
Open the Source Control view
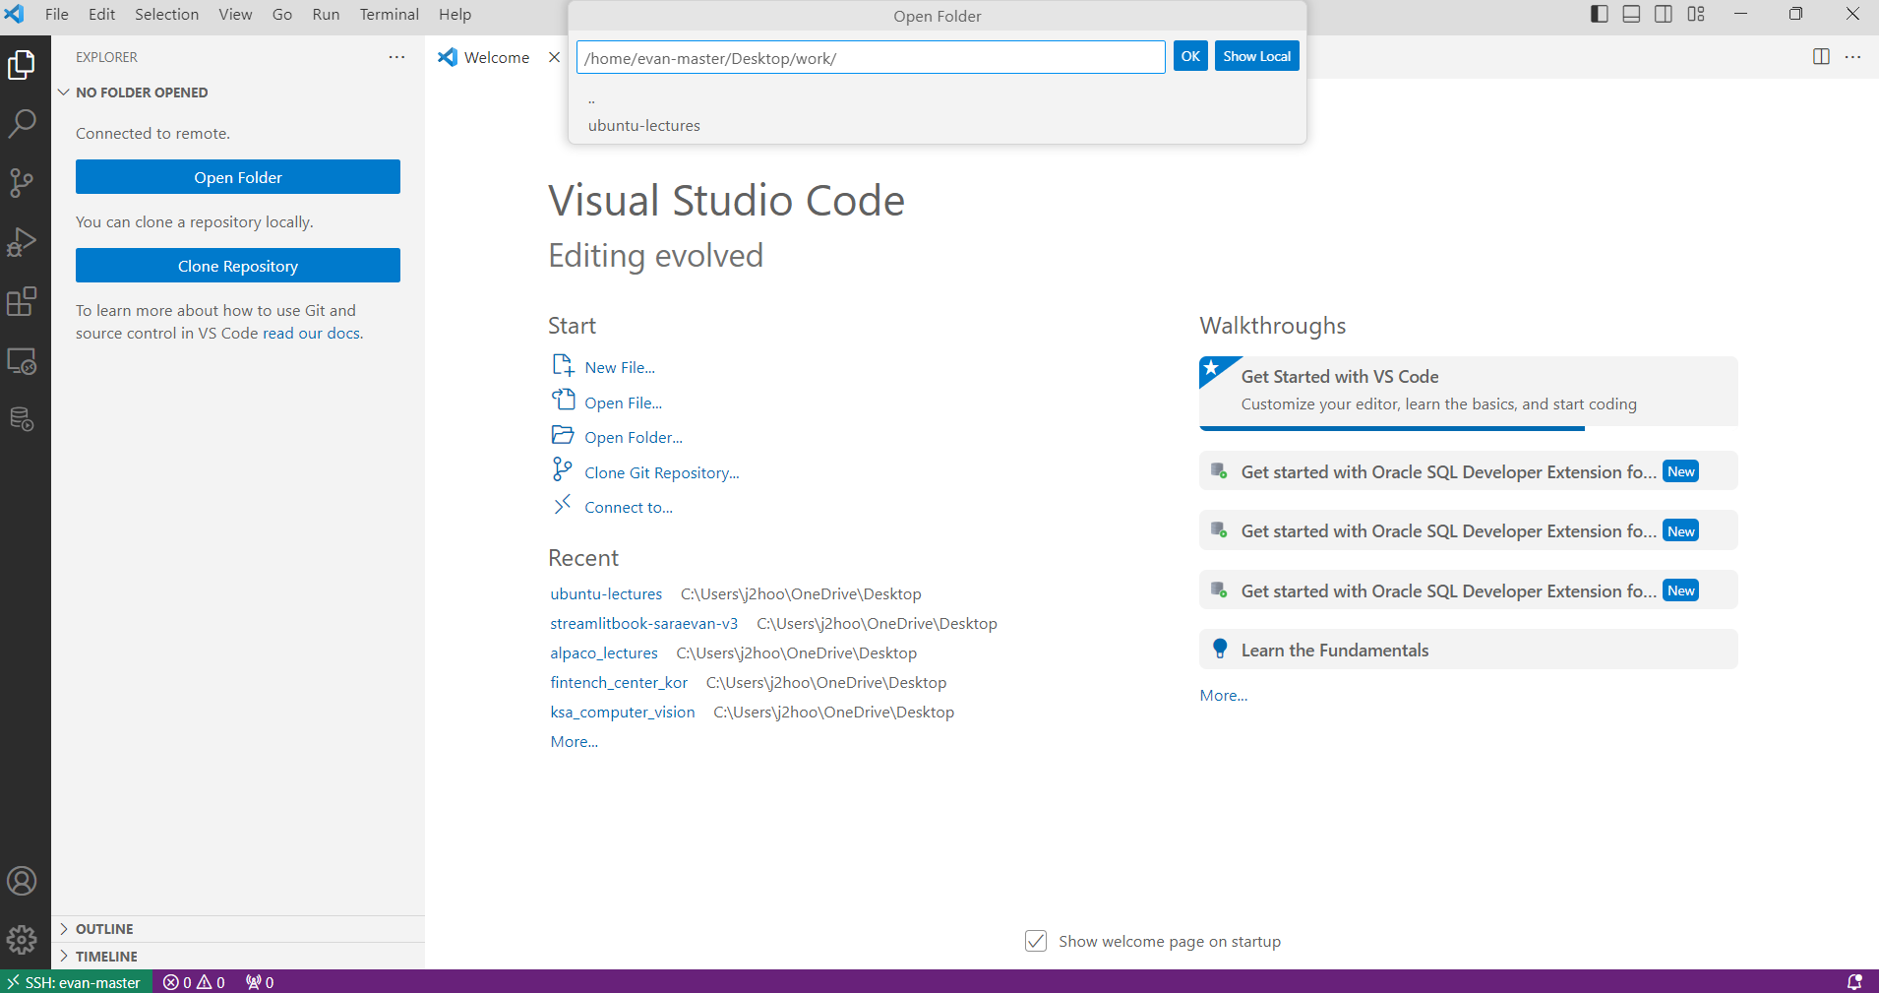[x=22, y=183]
